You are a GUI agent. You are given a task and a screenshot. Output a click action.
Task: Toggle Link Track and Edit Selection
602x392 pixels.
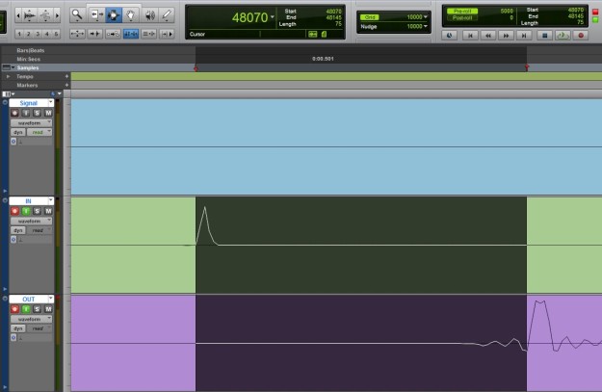(149, 34)
